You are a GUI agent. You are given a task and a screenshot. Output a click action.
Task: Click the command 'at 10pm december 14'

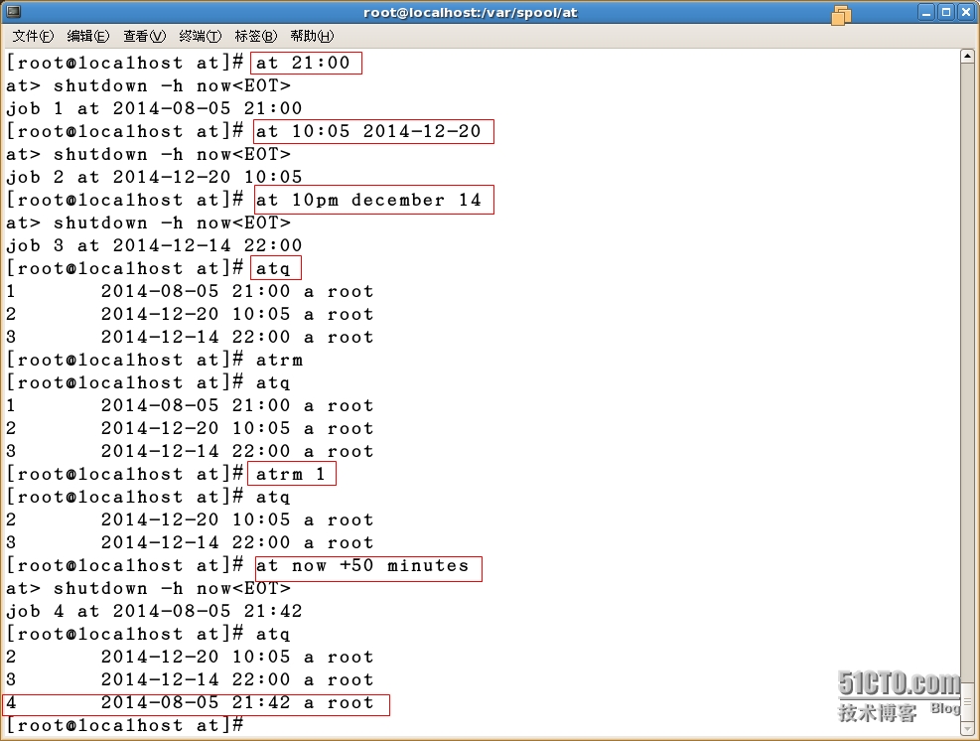[x=368, y=200]
